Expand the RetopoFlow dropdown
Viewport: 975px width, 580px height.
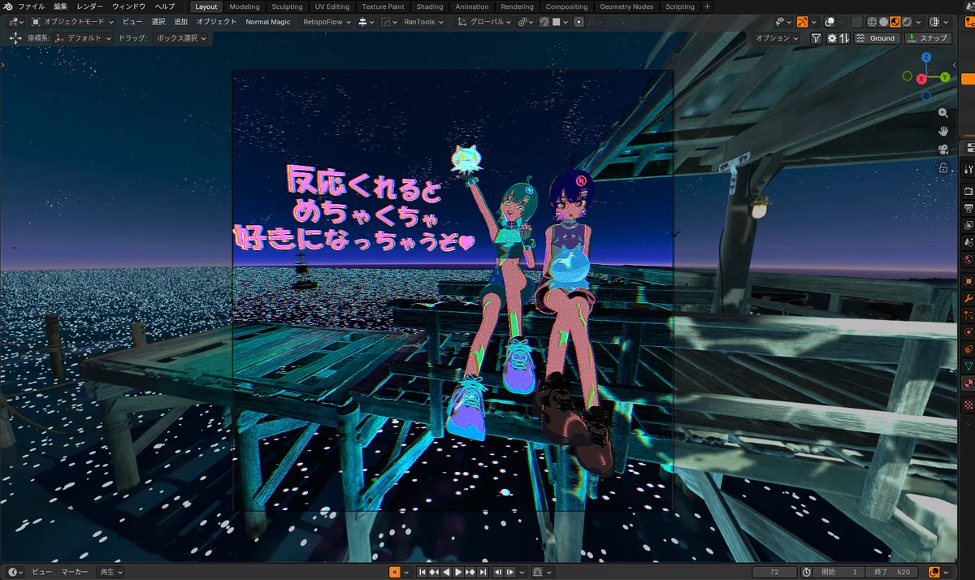click(x=327, y=22)
